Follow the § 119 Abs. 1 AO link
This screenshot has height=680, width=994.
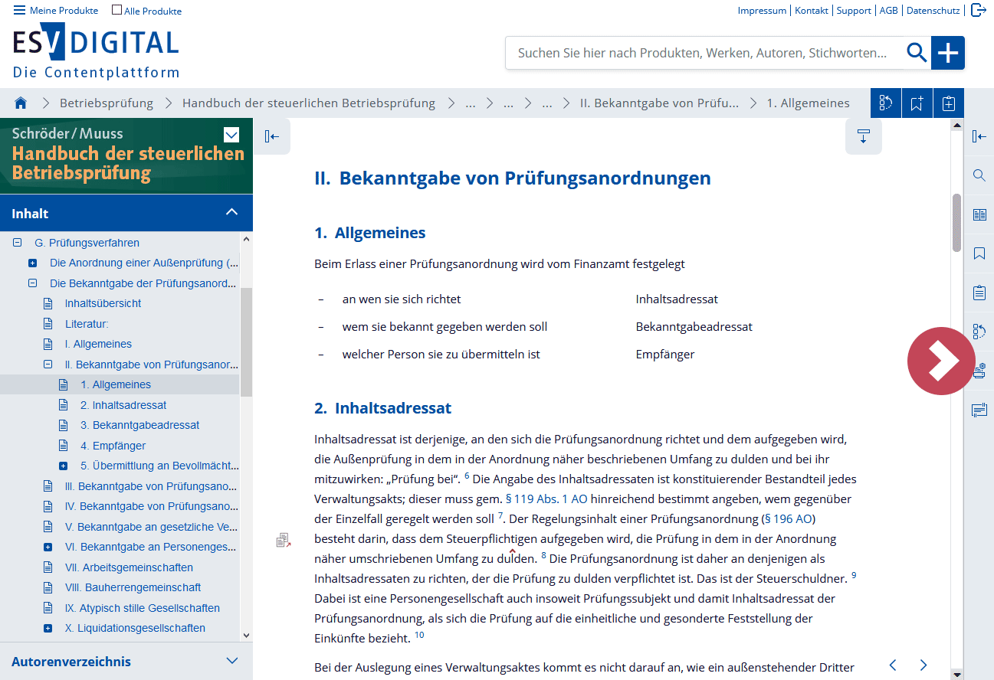(x=546, y=499)
